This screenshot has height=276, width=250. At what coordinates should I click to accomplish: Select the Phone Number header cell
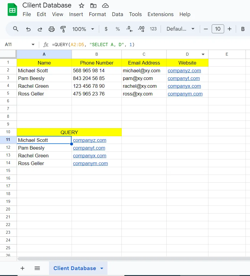(96, 63)
